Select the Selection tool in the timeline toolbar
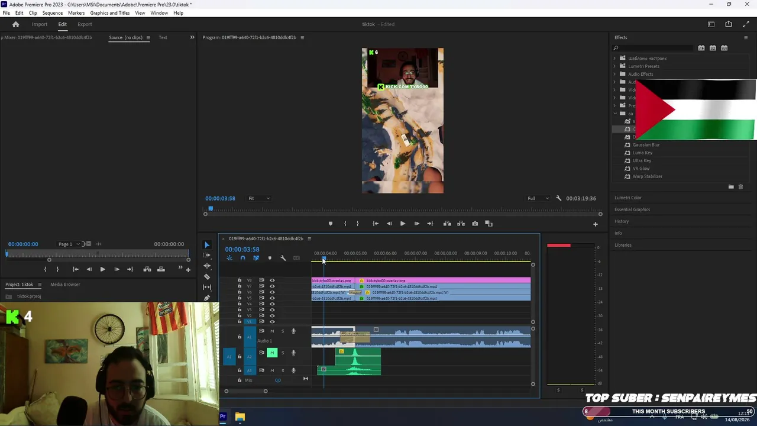757x426 pixels. tap(206, 245)
